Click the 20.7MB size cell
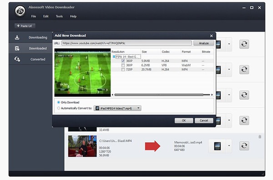273x180 pixels. pos(146,69)
